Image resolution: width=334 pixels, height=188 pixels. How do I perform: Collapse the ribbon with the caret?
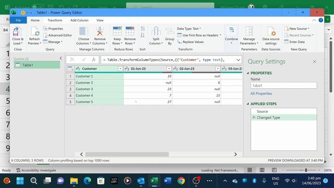pos(314,20)
